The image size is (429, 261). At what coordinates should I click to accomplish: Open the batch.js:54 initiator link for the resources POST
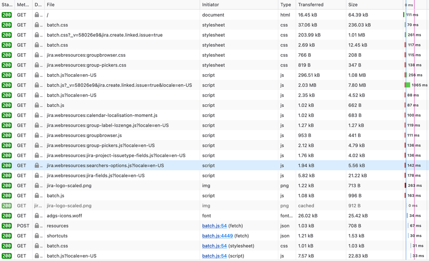(x=214, y=225)
